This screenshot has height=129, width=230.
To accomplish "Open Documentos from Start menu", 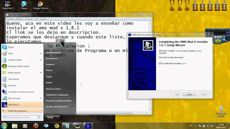I will coord(52,58).
